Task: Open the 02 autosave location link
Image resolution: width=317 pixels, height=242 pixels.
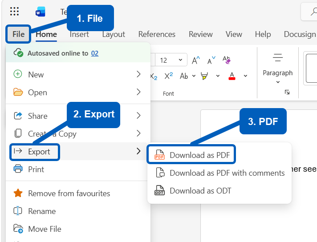Action: 95,53
